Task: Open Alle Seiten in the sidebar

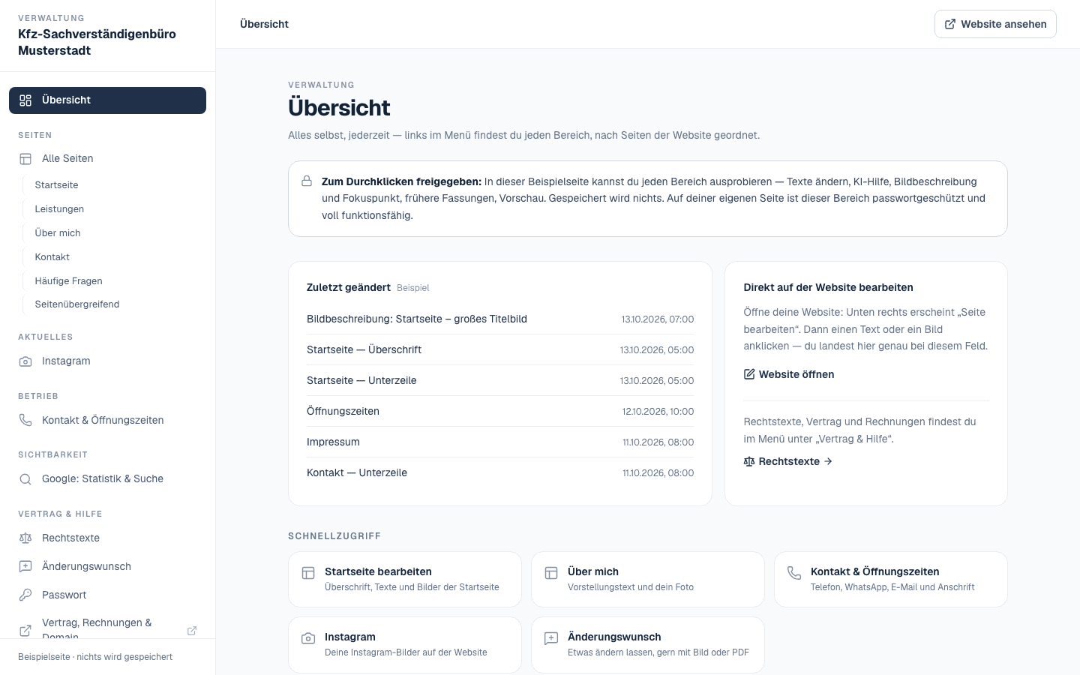Action: point(107,159)
